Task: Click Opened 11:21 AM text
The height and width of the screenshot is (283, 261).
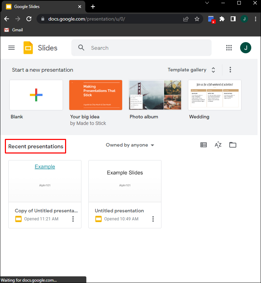Action: [41, 219]
